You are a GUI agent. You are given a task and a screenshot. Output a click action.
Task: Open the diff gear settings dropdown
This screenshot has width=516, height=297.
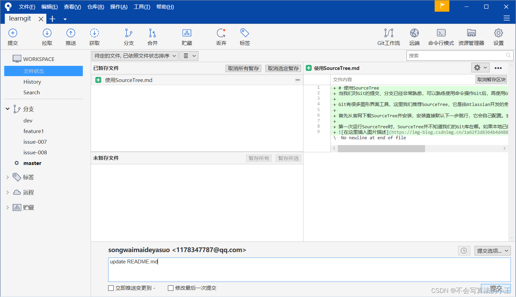pyautogui.click(x=480, y=68)
